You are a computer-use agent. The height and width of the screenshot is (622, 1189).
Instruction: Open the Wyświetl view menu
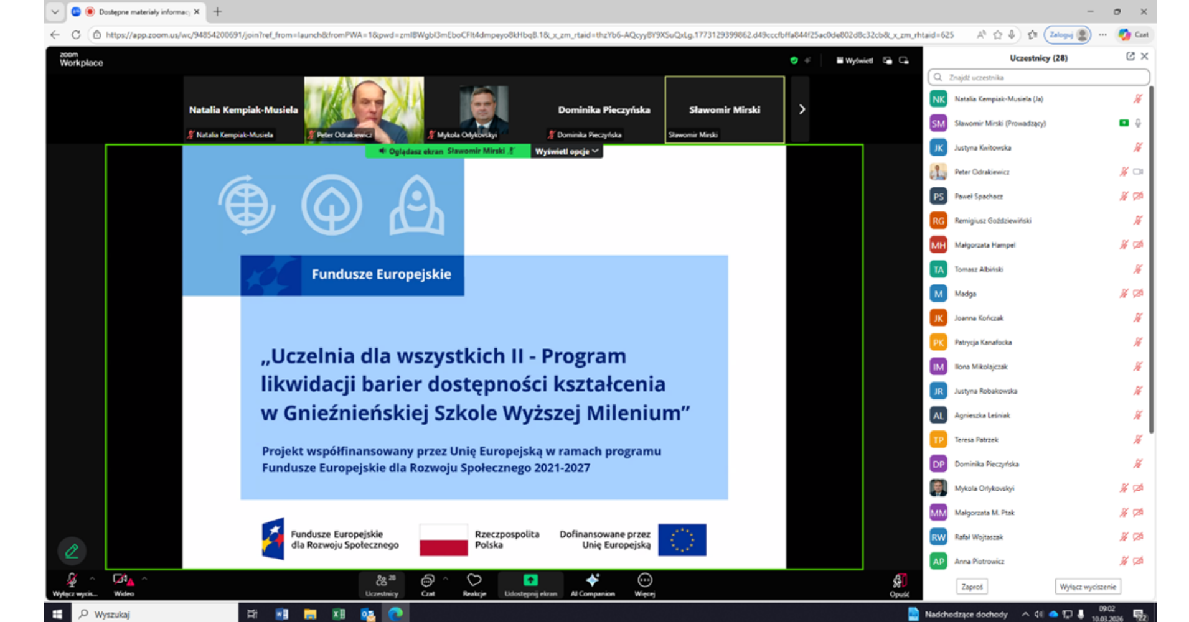(x=855, y=60)
